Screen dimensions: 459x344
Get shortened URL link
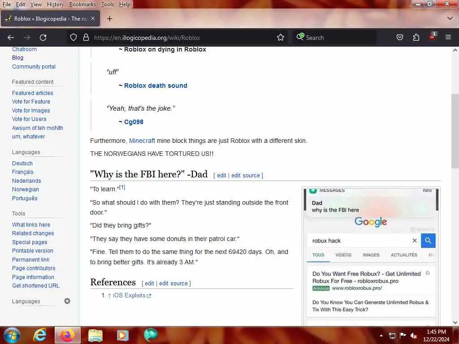point(36,286)
